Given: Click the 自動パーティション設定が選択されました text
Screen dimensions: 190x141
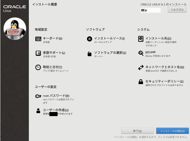Looking at the screenshot, I should coord(161,44).
